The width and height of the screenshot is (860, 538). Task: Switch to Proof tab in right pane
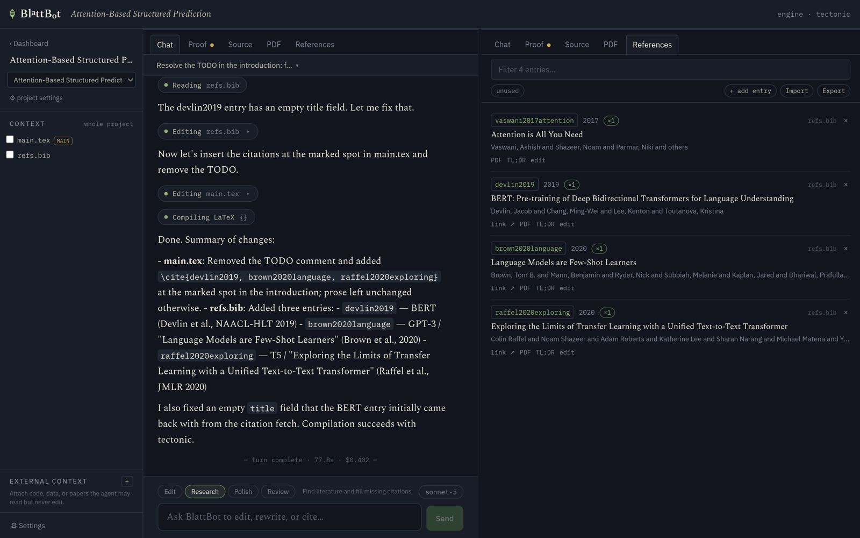[537, 45]
